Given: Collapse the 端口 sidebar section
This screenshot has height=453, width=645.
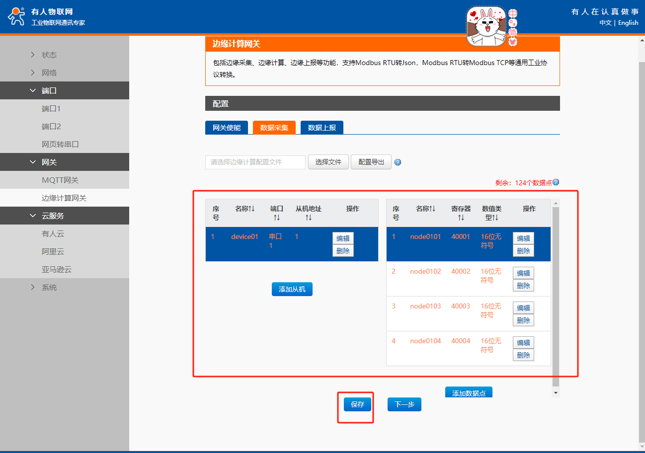Looking at the screenshot, I should (x=49, y=90).
